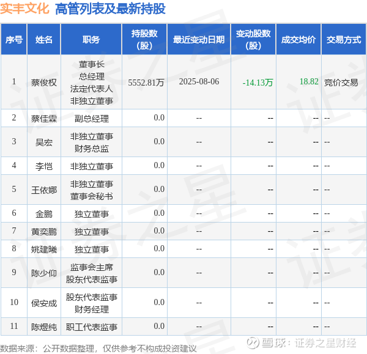367x354 pixels.
Task: Click the name 李恺
Action: 44,166
